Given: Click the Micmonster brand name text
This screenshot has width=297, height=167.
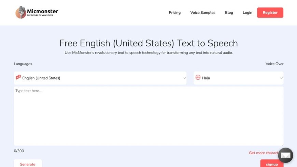Looking at the screenshot, I should click(43, 11).
